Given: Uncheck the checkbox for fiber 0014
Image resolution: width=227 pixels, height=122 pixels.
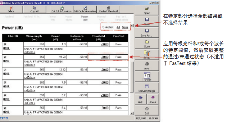Looking at the screenshot, I should coord(5,45).
